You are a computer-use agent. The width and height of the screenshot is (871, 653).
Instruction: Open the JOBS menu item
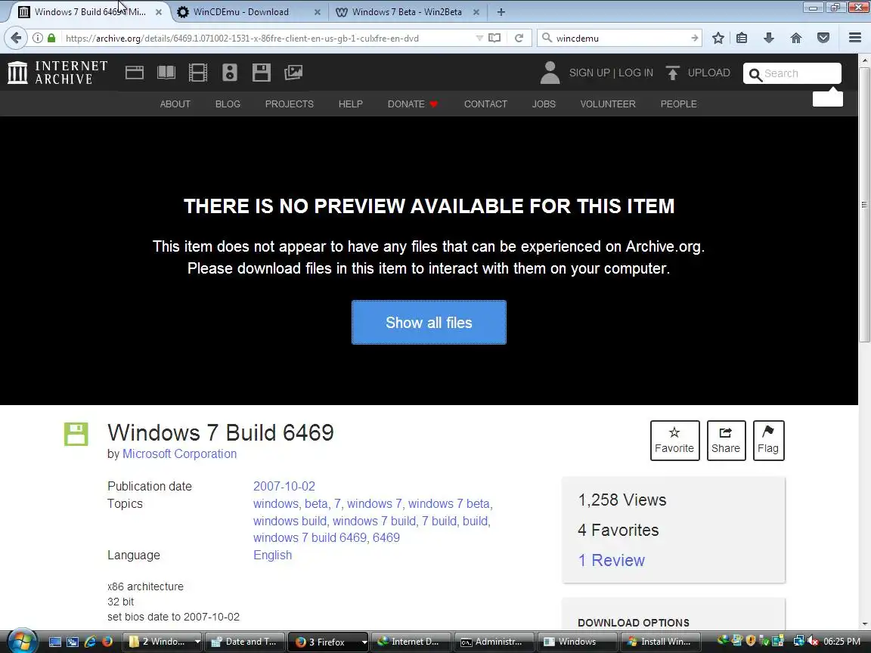[544, 104]
